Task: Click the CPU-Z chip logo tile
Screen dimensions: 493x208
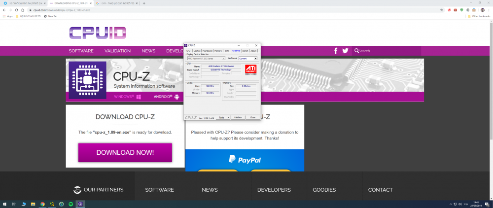Action: pyautogui.click(x=87, y=80)
